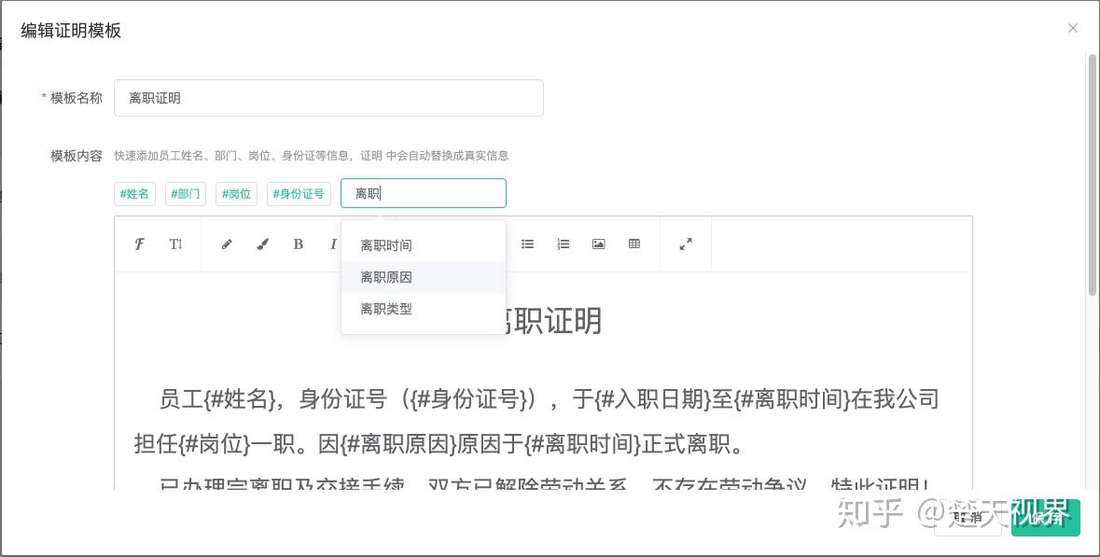Click the 模板内容 helper hint text
The width and height of the screenshot is (1100, 557).
[312, 156]
